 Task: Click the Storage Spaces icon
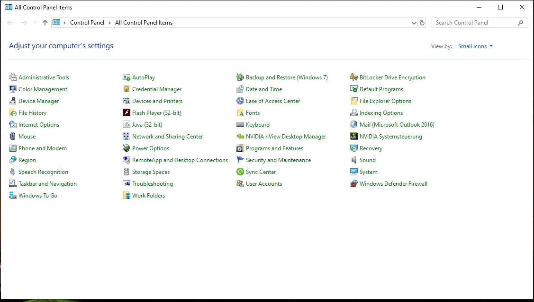127,172
